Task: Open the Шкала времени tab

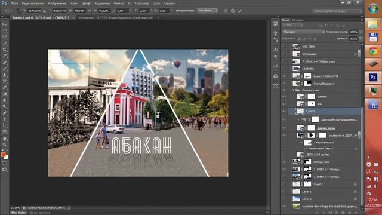Action: tap(40, 213)
